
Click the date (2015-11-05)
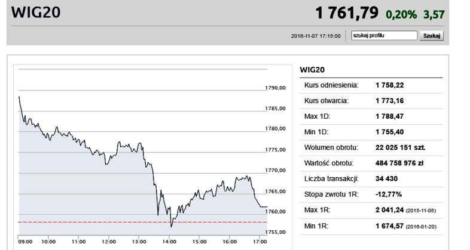(x=421, y=211)
